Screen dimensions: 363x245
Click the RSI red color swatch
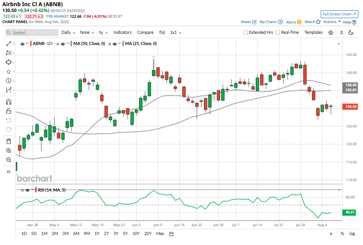click(36, 190)
